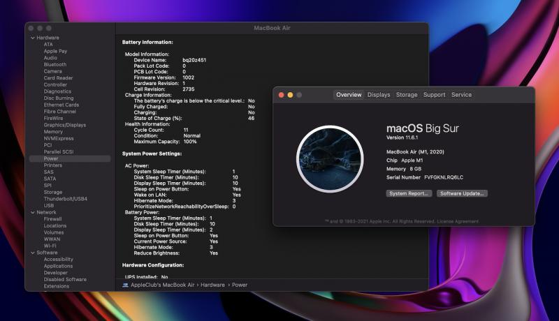Image resolution: width=559 pixels, height=321 pixels.
Task: Select Power in the sidebar
Action: 70,158
